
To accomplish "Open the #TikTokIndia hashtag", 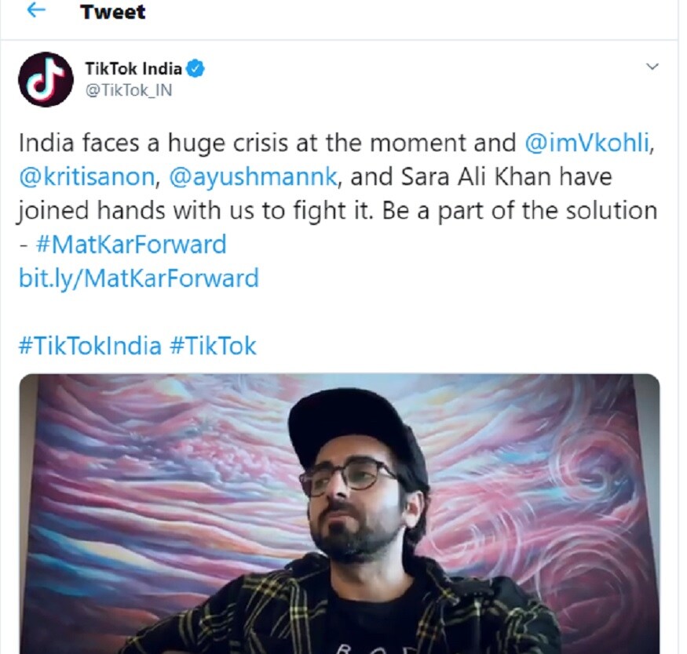I will (x=90, y=346).
